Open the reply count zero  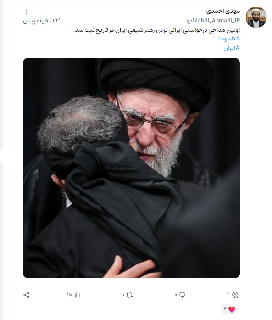pyautogui.click(x=176, y=295)
